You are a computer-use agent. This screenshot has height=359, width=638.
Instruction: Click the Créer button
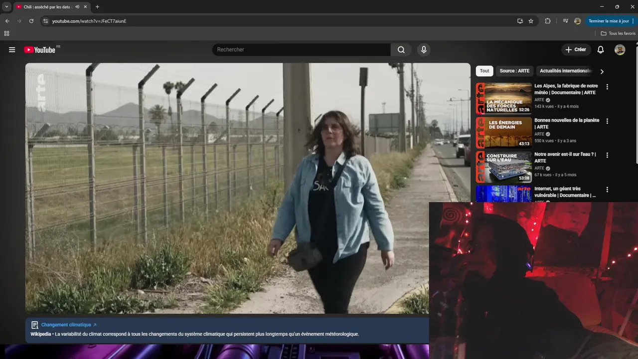(576, 50)
